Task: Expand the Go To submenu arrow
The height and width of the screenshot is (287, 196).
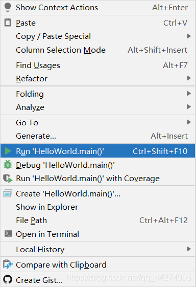Action: point(189,122)
